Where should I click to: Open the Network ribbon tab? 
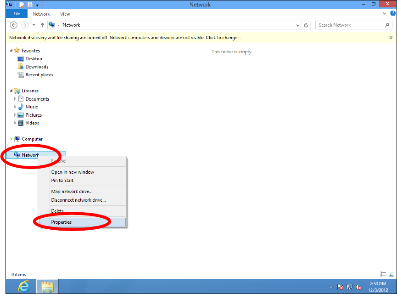click(41, 14)
